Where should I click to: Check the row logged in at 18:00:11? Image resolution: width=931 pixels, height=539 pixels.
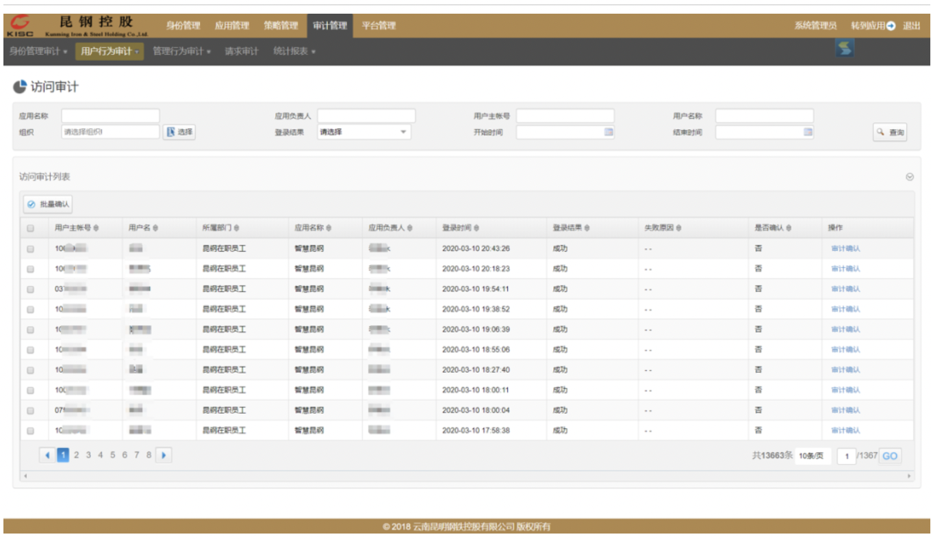coord(30,391)
